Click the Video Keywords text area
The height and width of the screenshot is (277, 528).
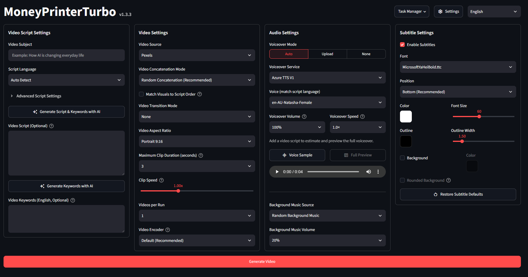67,219
